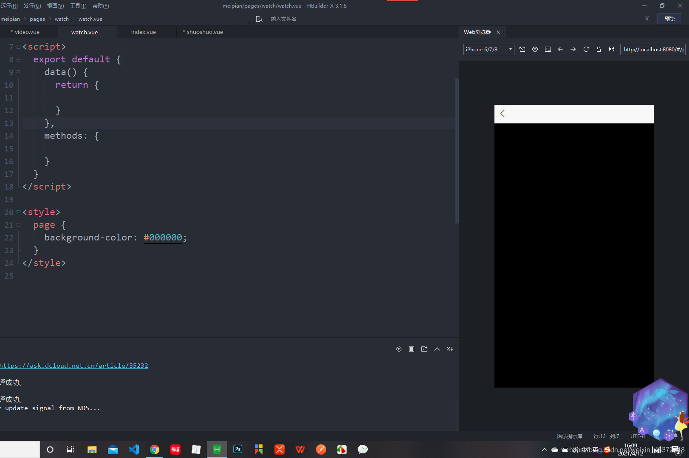689x458 pixels.
Task: Click the editor vertical scrollbar
Action: pyautogui.click(x=457, y=151)
